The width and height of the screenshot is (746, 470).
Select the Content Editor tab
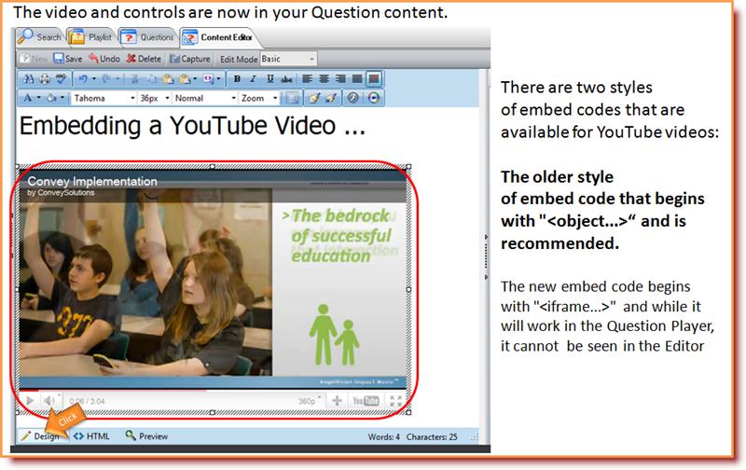pyautogui.click(x=217, y=37)
